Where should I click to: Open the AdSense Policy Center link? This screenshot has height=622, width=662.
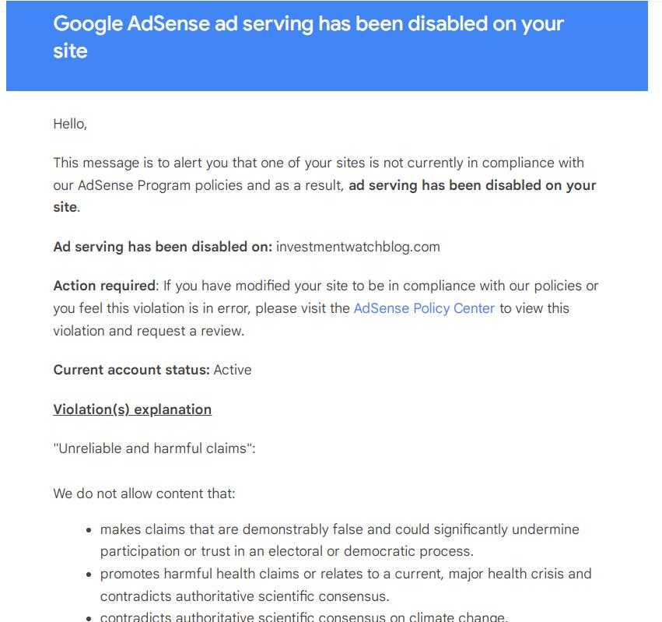click(x=424, y=308)
